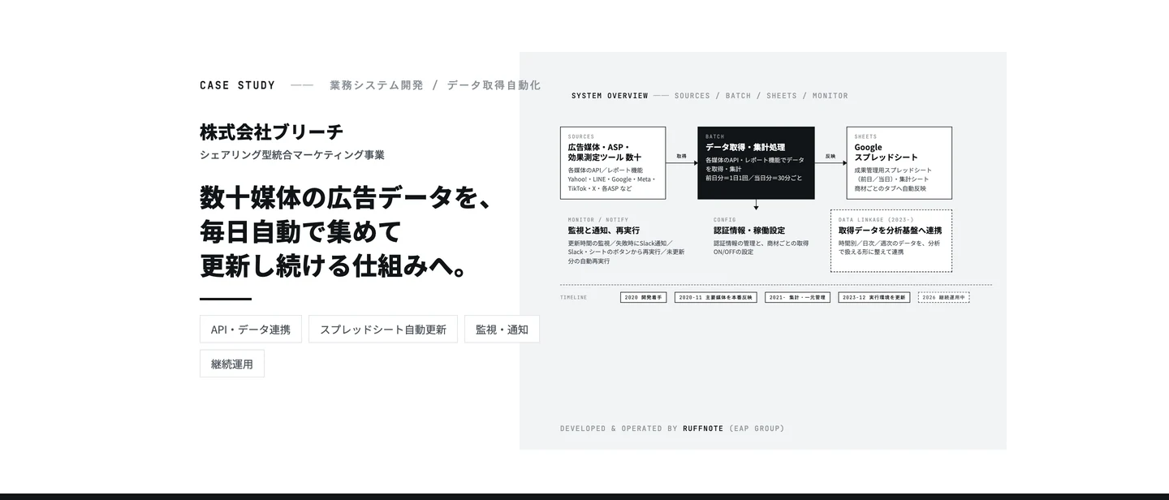Select the スプレッドシート自動更新 tag
The width and height of the screenshot is (1169, 500).
pos(383,329)
